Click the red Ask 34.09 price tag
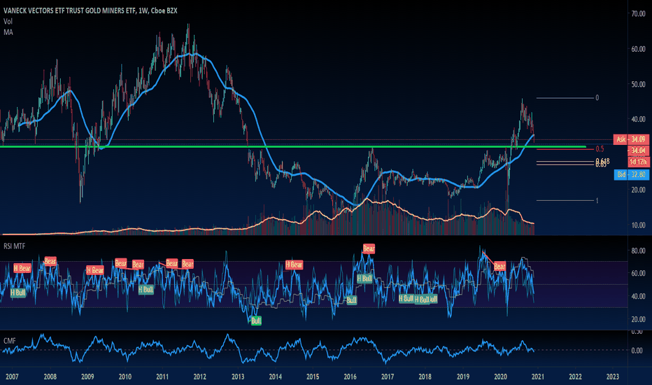This screenshot has width=652, height=385. 631,139
